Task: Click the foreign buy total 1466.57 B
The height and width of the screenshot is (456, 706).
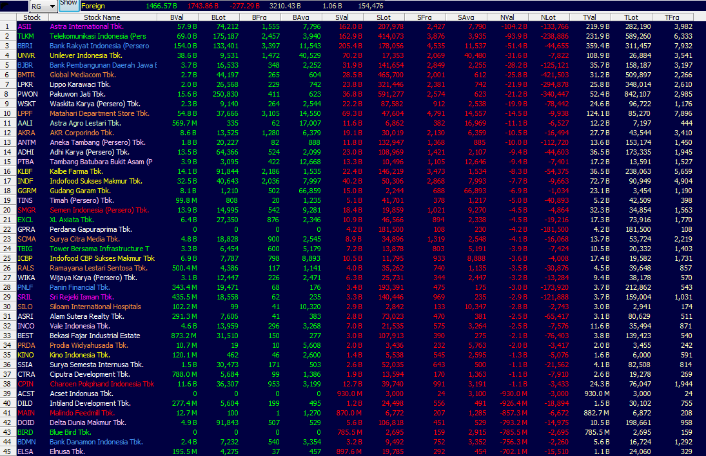Action: coord(162,6)
